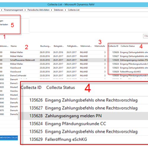
Task: Click Buchung date 23.03.2016 of Schaffhausener Bäderwelt
Action: point(45,60)
